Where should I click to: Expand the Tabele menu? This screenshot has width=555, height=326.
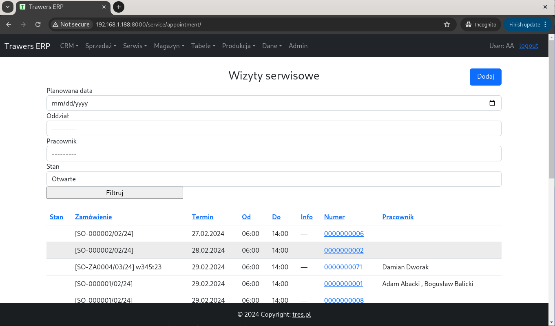point(203,46)
